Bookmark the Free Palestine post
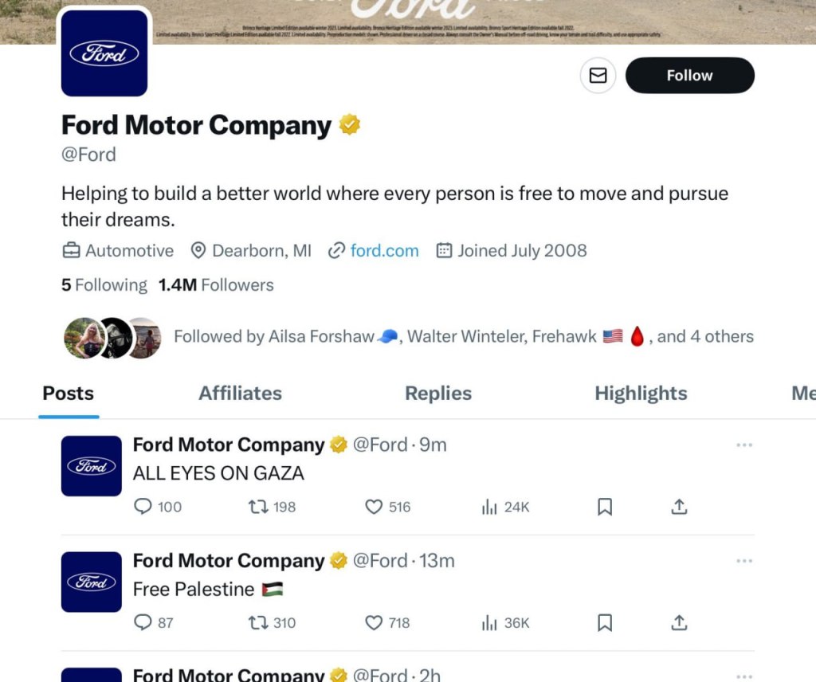 pos(605,622)
